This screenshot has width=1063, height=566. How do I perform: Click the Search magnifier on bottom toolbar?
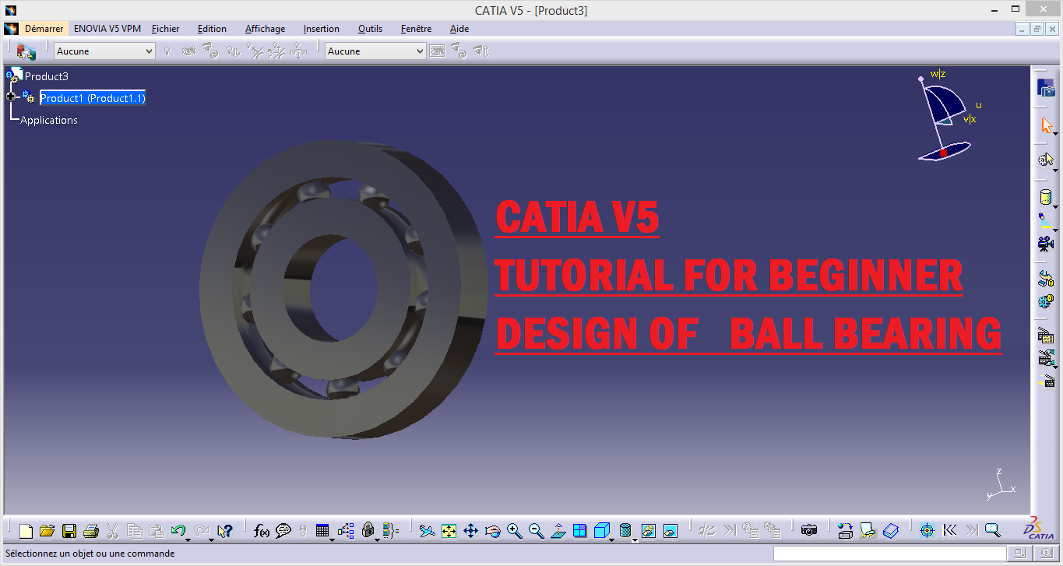pos(992,531)
